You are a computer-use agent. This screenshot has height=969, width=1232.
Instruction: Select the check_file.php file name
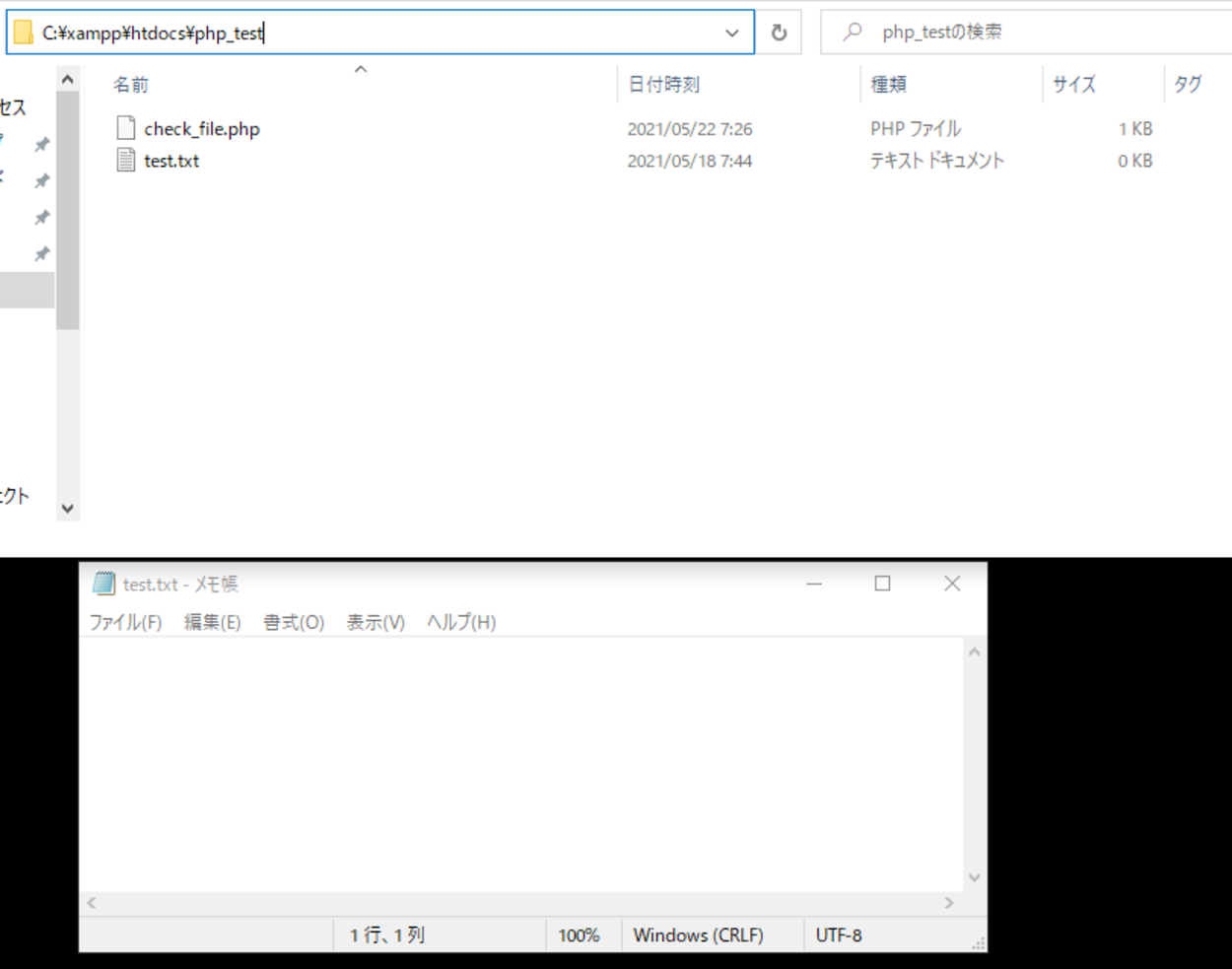pos(202,128)
